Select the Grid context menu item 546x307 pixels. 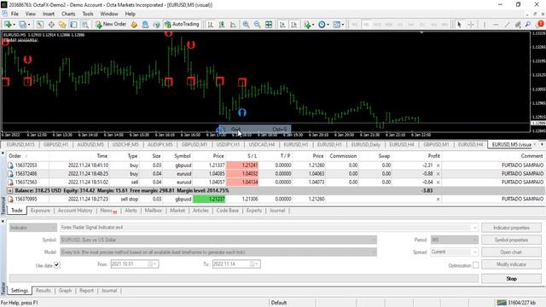click(255, 129)
